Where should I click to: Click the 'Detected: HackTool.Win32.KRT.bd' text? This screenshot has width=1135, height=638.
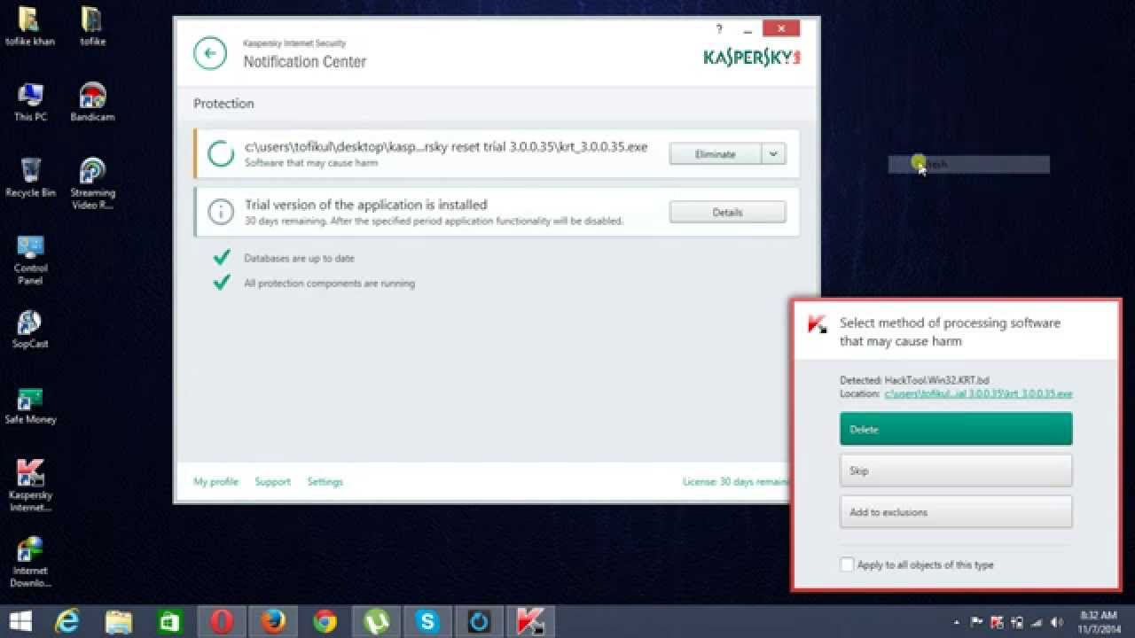coord(914,380)
